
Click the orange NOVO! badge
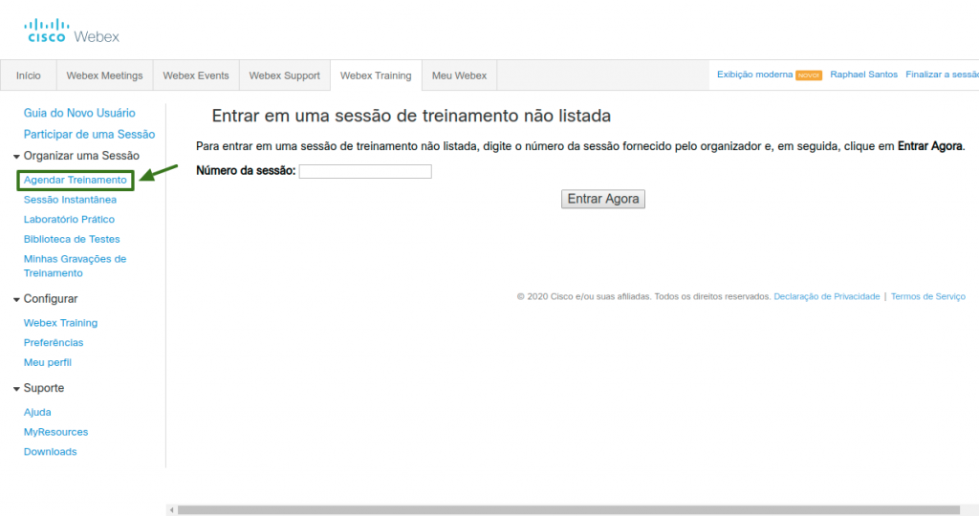coord(809,75)
